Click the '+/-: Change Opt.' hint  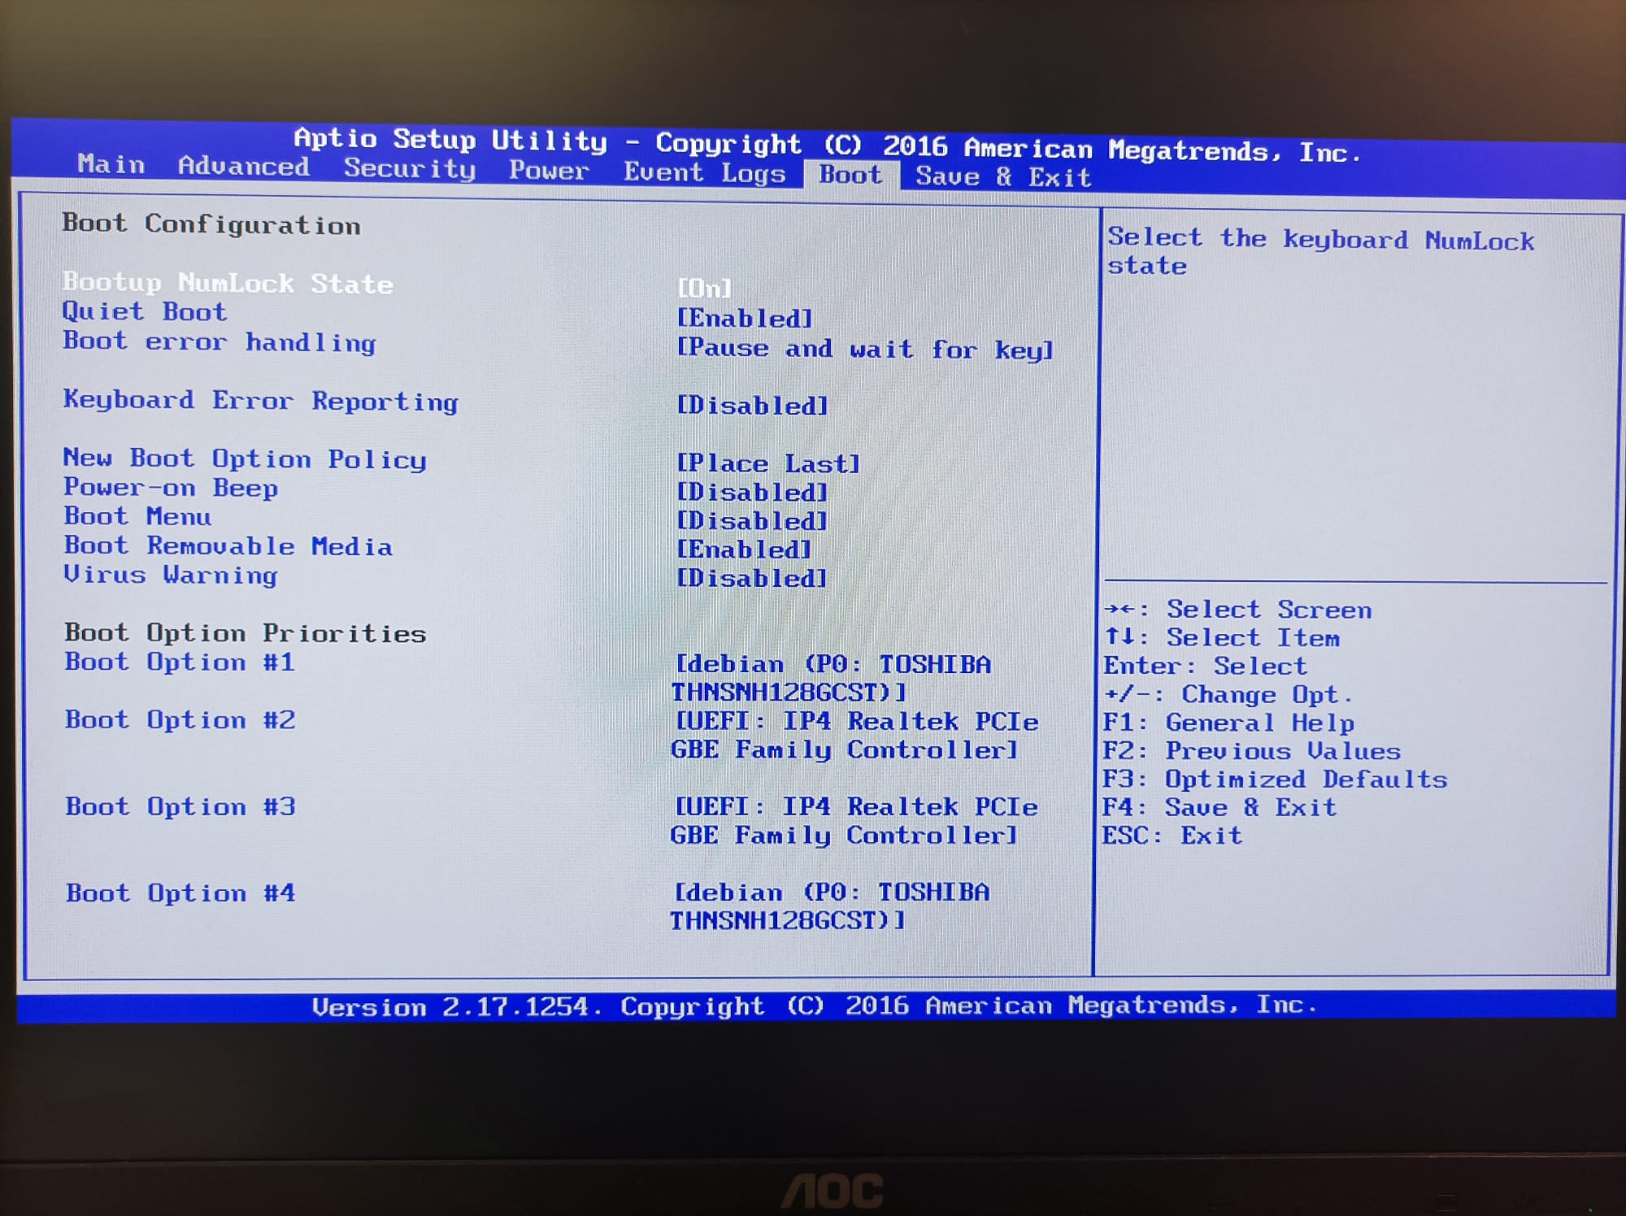tap(1228, 694)
